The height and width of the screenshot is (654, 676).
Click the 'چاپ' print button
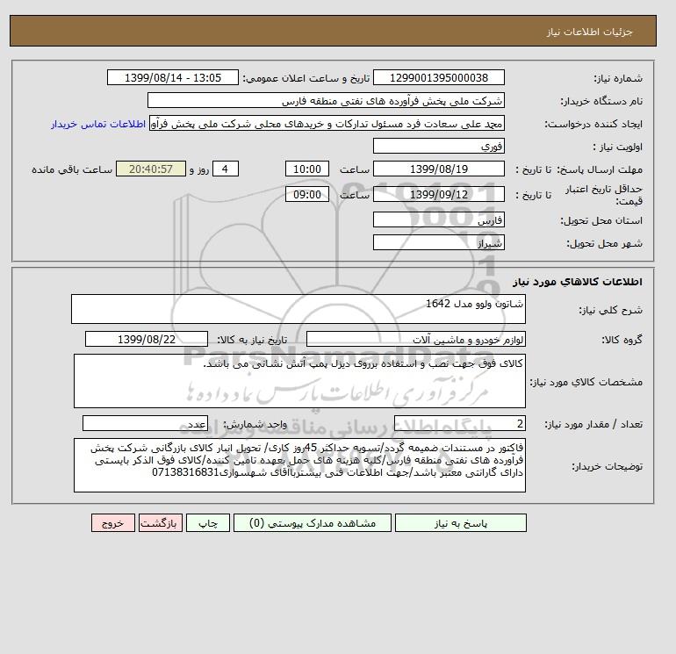(208, 522)
